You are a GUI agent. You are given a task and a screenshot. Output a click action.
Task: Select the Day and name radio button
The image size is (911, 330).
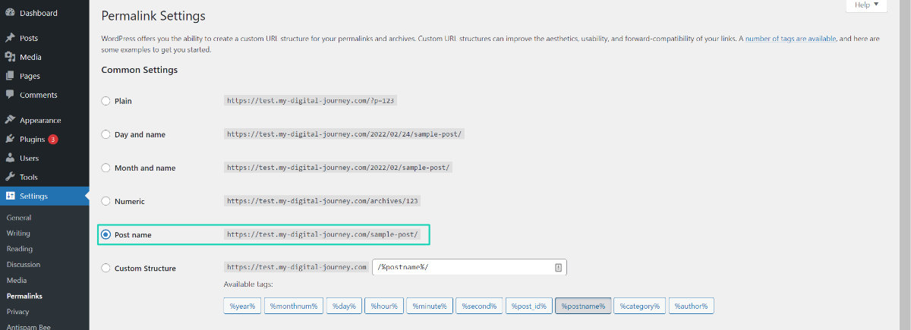pos(106,134)
